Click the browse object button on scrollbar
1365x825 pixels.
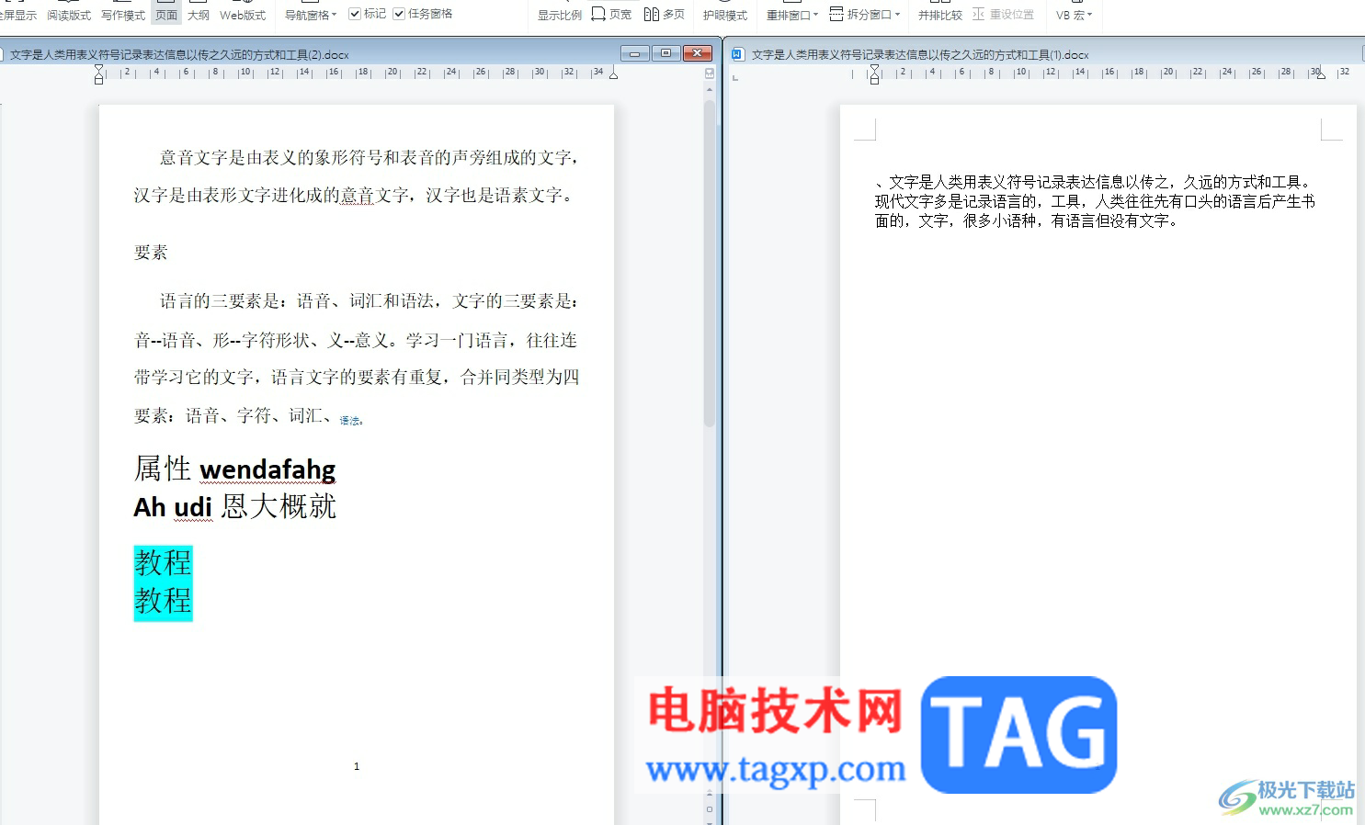point(709,809)
